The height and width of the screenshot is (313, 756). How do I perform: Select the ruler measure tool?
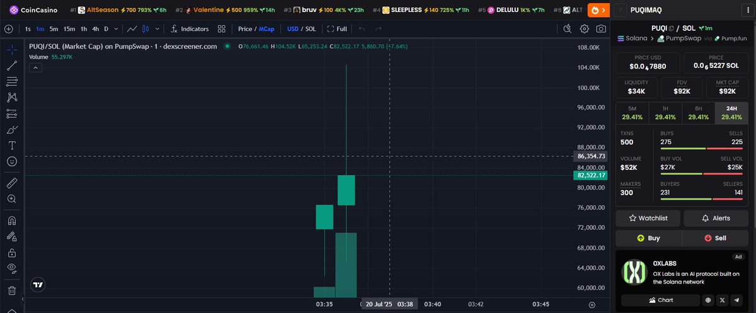[11, 183]
